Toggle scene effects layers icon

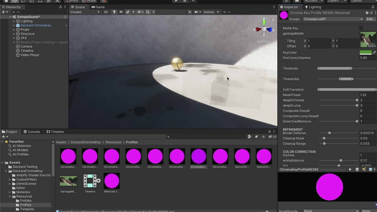click(128, 12)
